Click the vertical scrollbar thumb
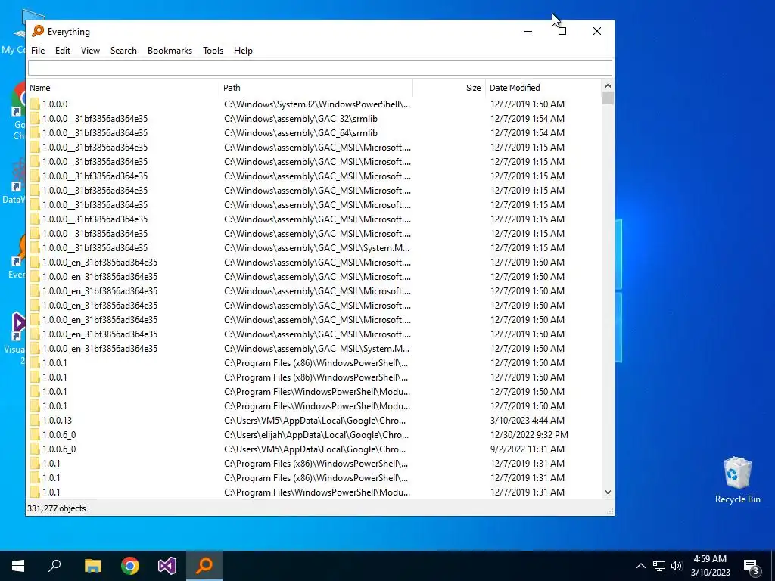This screenshot has height=581, width=775. click(608, 98)
